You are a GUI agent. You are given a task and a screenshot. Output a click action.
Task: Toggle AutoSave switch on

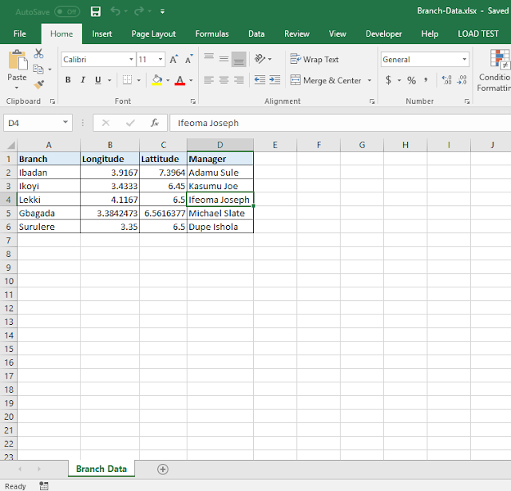point(67,12)
